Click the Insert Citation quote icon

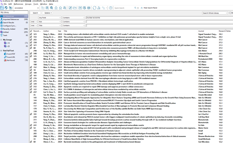pyautogui.click(x=80, y=8)
